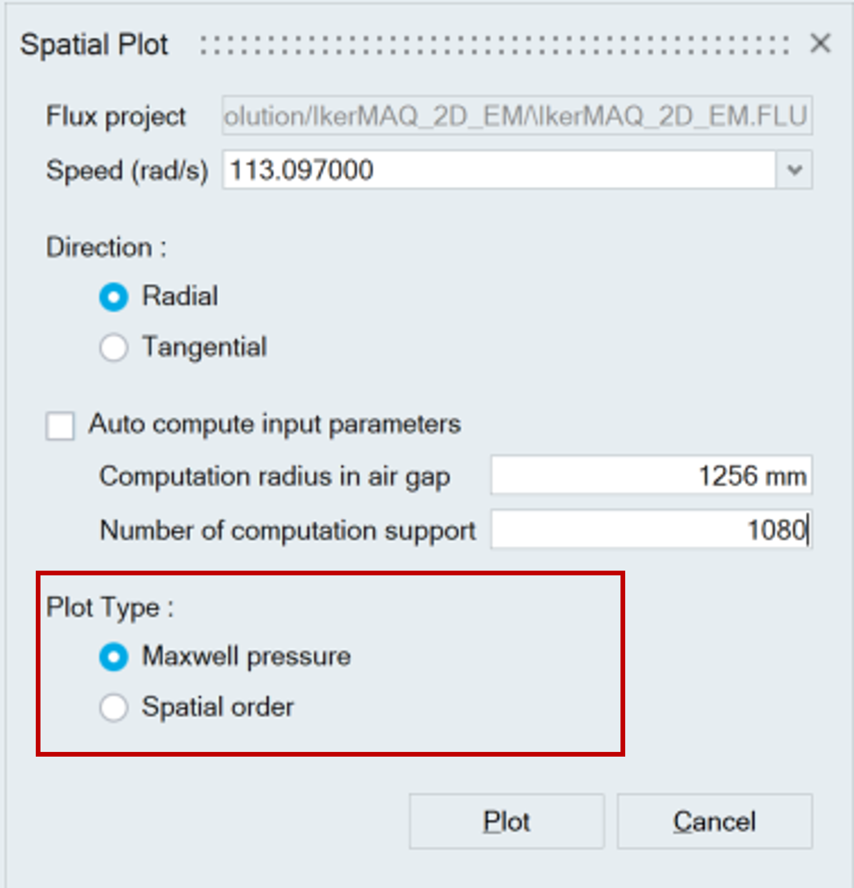Click the dotted drag handle in title bar
The height and width of the screenshot is (888, 854).
click(494, 45)
